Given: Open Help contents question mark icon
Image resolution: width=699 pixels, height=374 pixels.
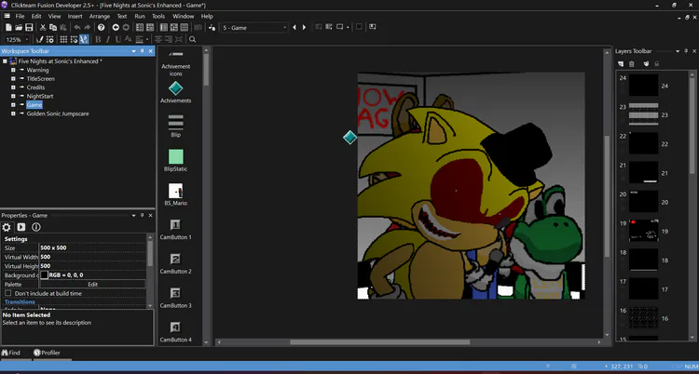Looking at the screenshot, I should click(x=102, y=28).
